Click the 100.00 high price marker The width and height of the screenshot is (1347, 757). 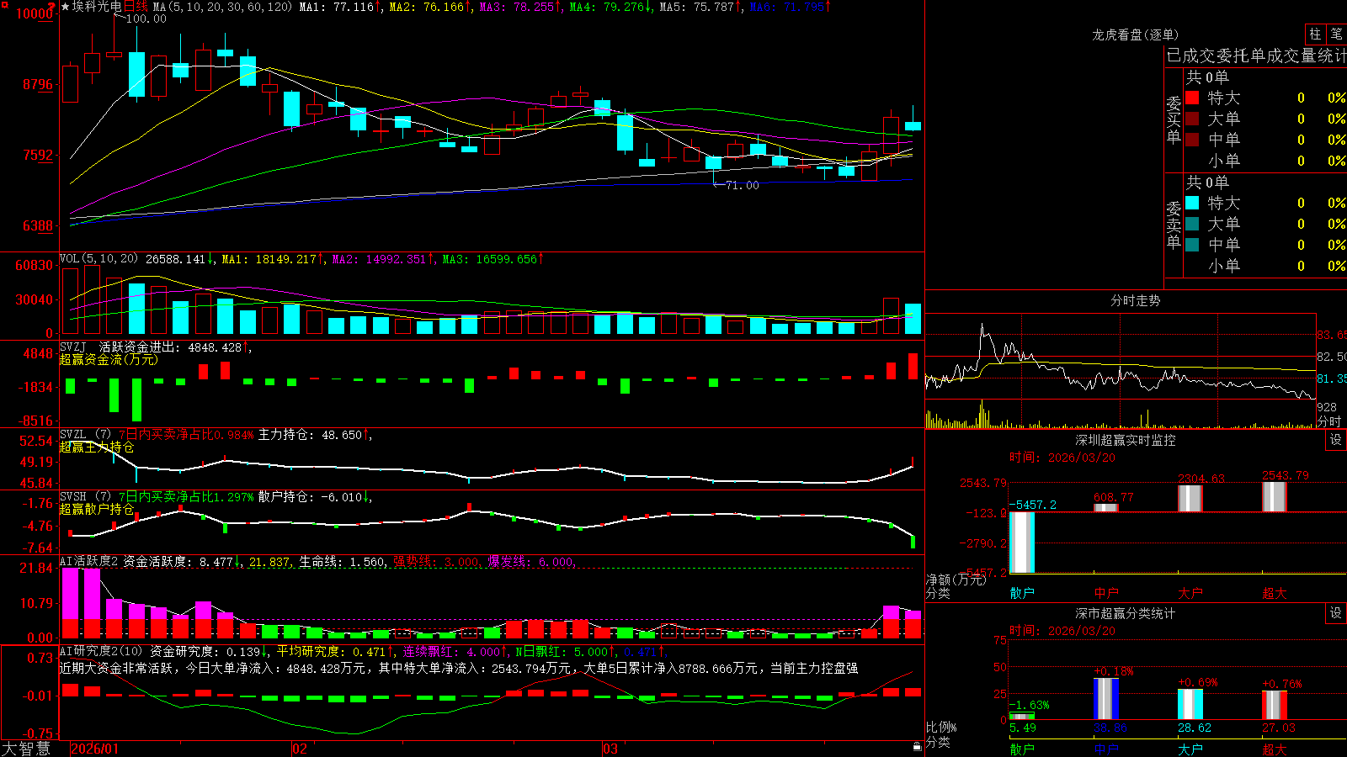(146, 19)
